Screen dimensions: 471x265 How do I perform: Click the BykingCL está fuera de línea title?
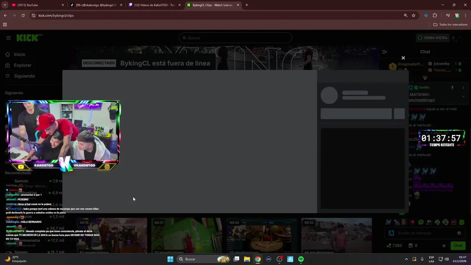click(x=165, y=63)
